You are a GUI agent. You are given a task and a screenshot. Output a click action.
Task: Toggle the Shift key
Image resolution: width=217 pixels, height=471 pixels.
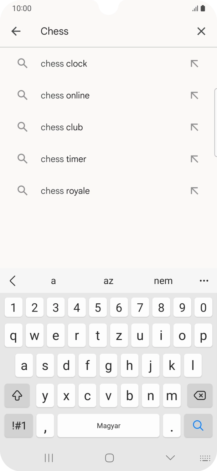pos(17,395)
